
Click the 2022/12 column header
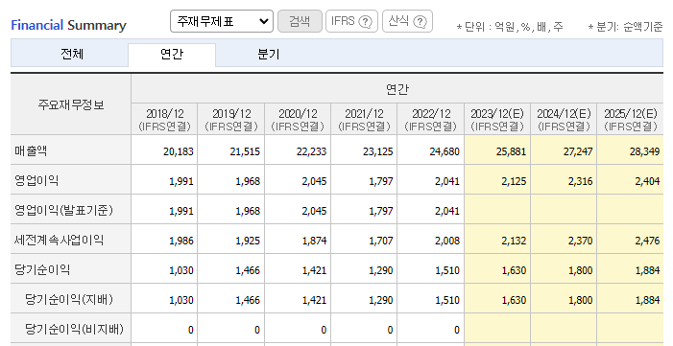point(431,120)
